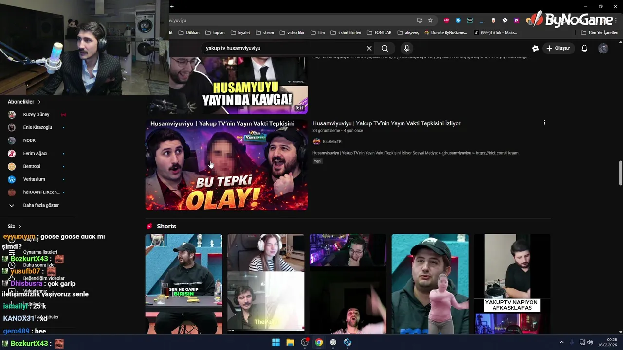The height and width of the screenshot is (350, 623).
Task: Open Oynatma listeleri in the sidebar
Action: point(40,252)
